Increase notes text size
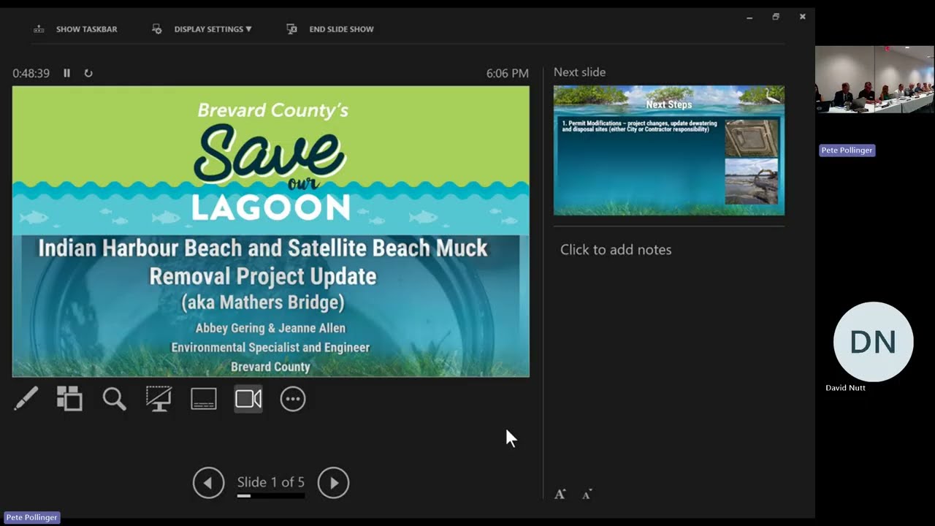935x526 pixels. point(560,495)
